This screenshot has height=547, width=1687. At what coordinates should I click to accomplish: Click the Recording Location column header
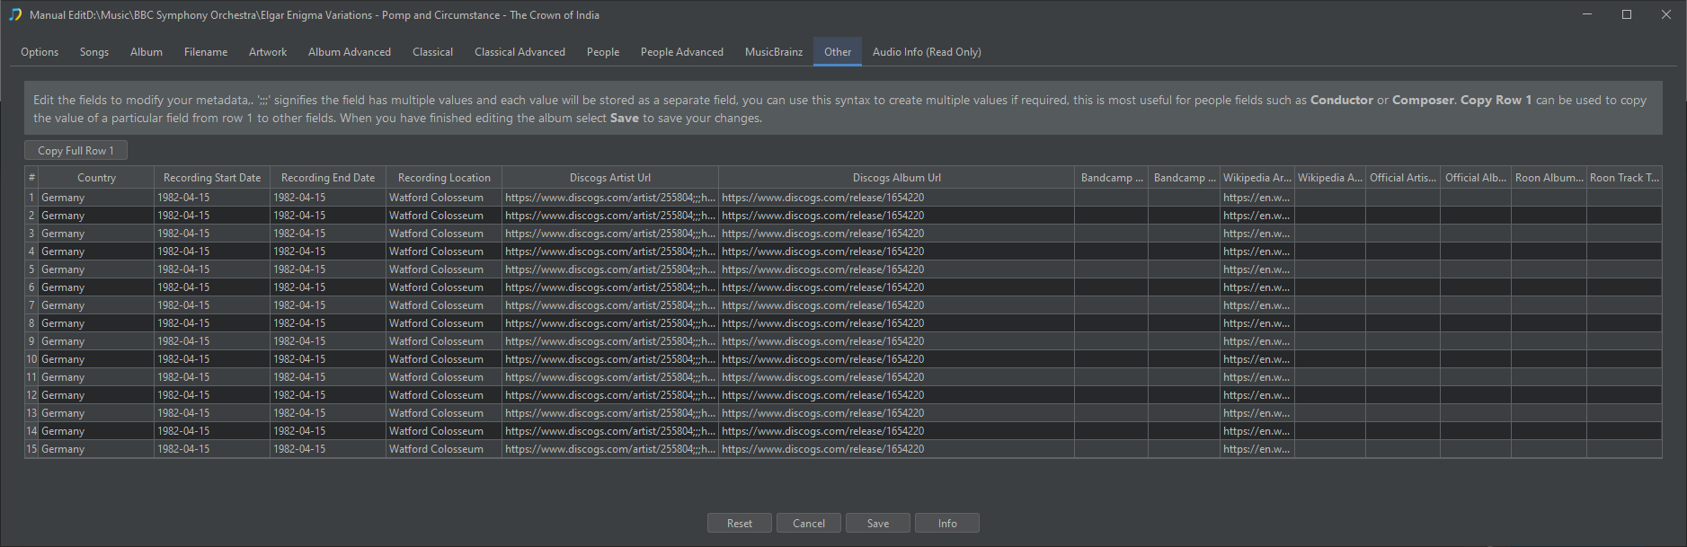click(444, 178)
